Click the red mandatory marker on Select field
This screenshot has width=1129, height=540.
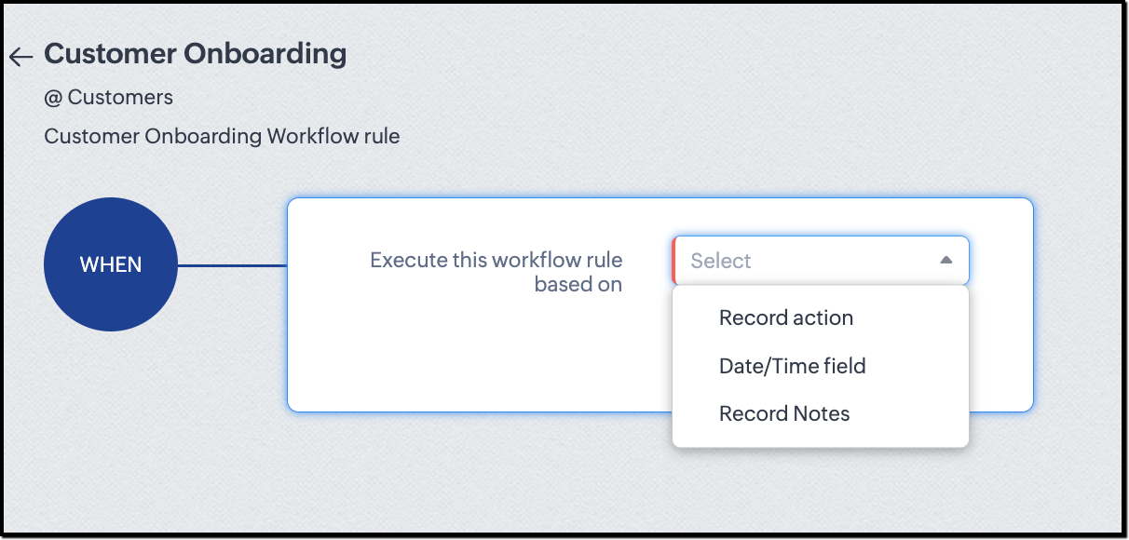click(673, 261)
